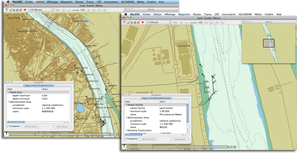Click Annuler GoTo in BORDEAUX Navigation panel

coord(31,127)
